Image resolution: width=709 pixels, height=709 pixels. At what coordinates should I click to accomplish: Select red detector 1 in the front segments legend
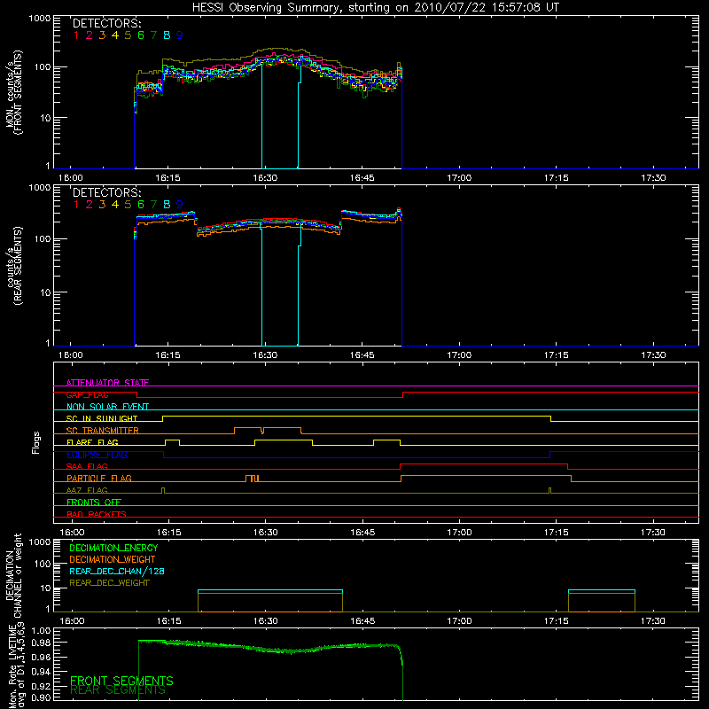pos(76,35)
